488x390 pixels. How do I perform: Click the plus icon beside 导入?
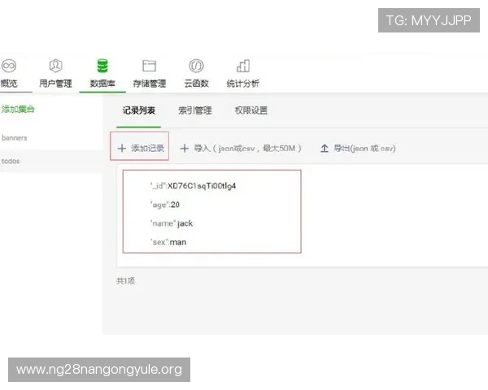(x=185, y=148)
